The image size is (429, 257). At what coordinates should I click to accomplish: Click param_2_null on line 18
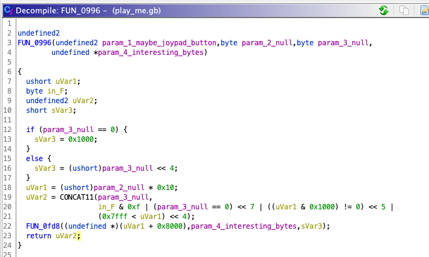119,188
